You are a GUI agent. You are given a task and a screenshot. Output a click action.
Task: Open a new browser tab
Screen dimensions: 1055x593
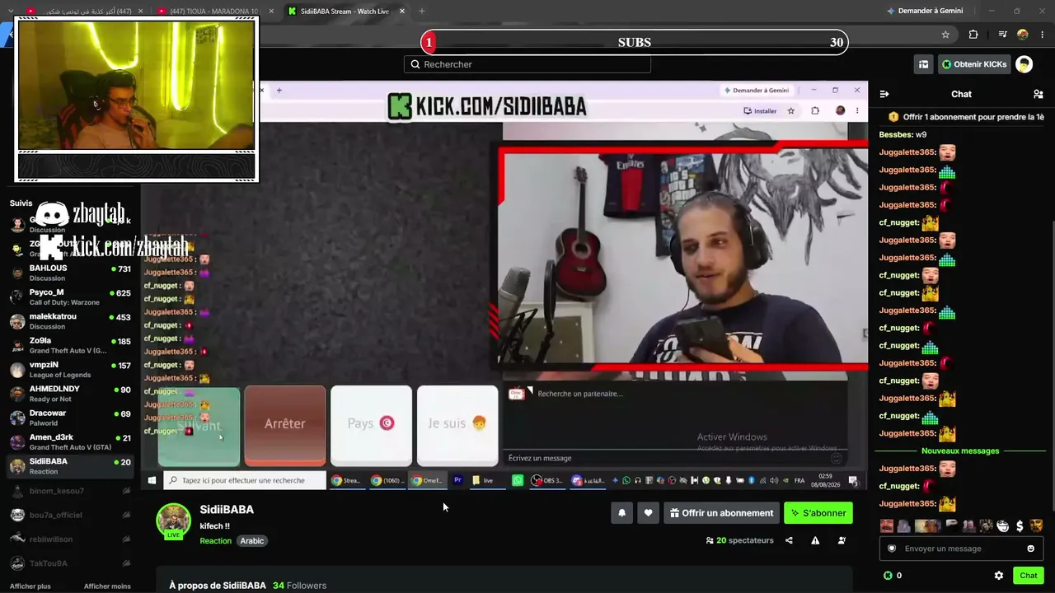click(x=422, y=11)
